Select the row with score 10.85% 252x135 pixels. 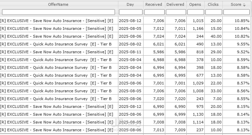click(x=125, y=21)
